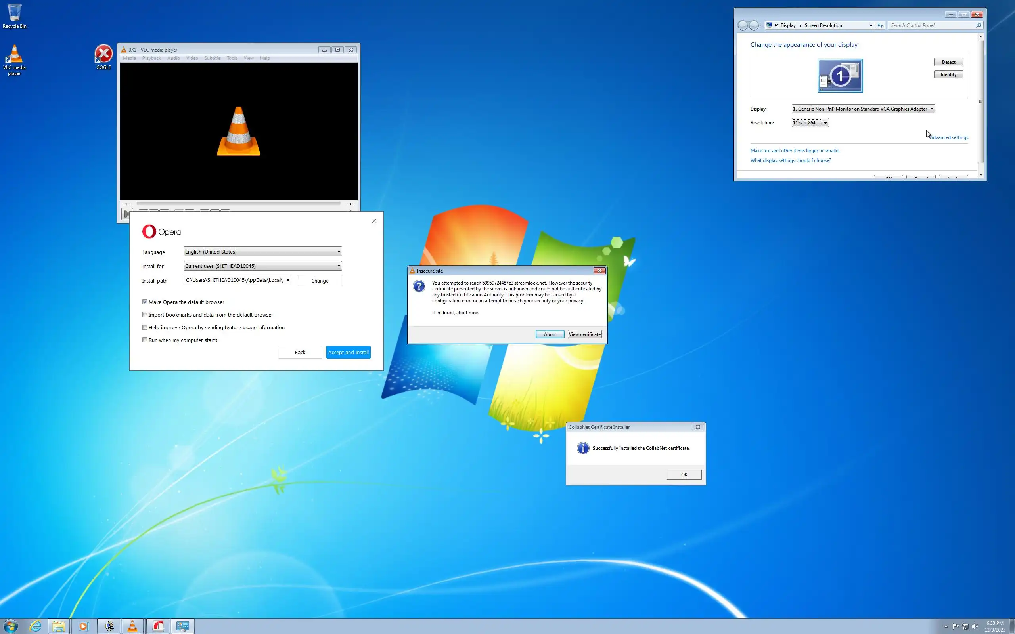Check Run when my computer starts
Screen dimensions: 1015x634
click(145, 340)
